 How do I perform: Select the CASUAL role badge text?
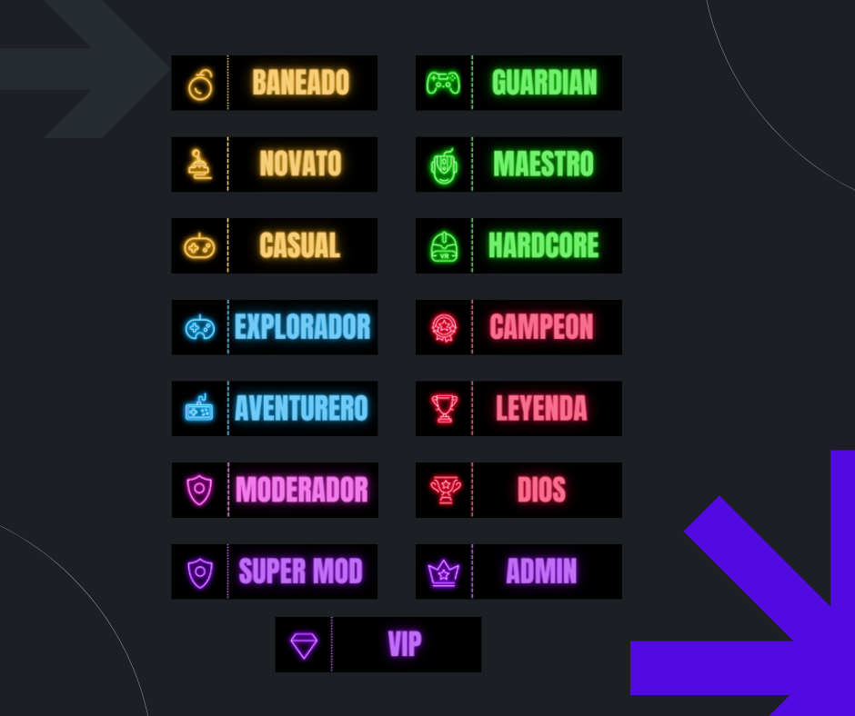coord(300,245)
